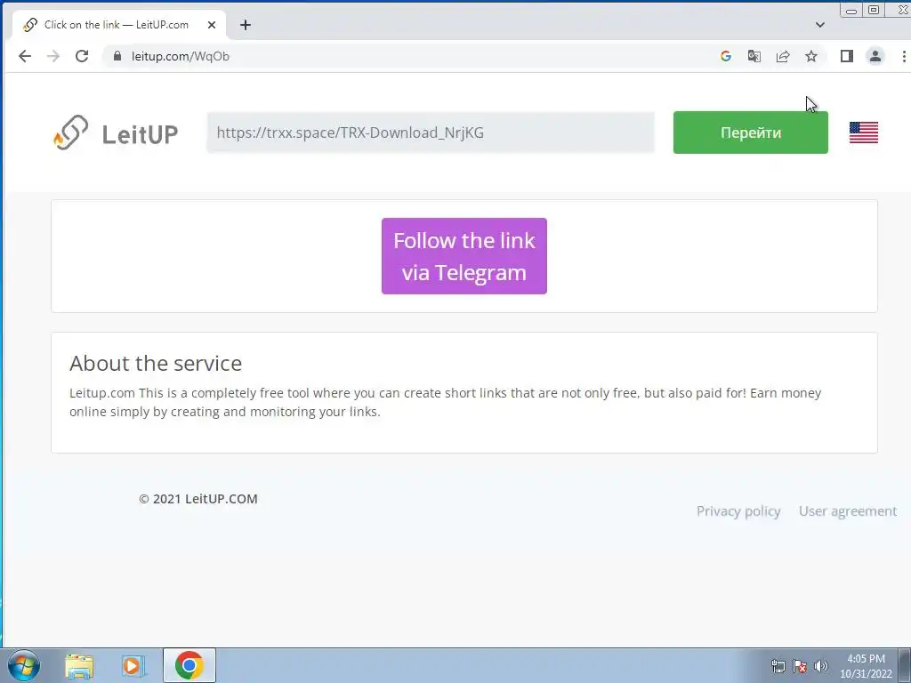This screenshot has width=911, height=683.
Task: Click the address bar URL
Action: coord(180,56)
